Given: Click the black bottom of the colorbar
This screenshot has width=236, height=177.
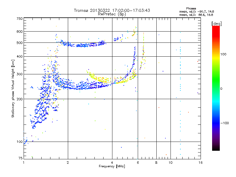Looking at the screenshot, I should point(216,148).
